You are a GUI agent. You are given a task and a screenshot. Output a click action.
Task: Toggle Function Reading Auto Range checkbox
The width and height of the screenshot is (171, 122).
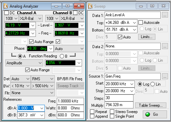[27, 70]
